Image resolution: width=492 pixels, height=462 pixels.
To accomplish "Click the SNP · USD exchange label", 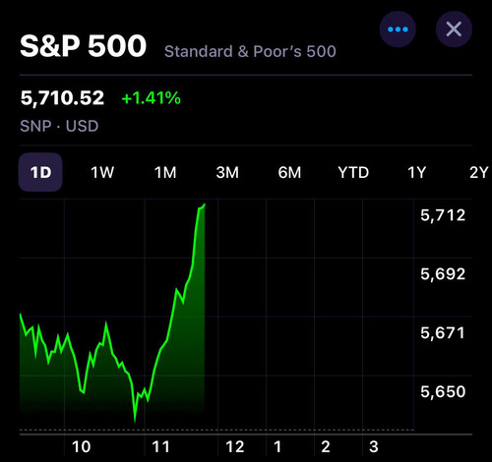I will pyautogui.click(x=59, y=126).
